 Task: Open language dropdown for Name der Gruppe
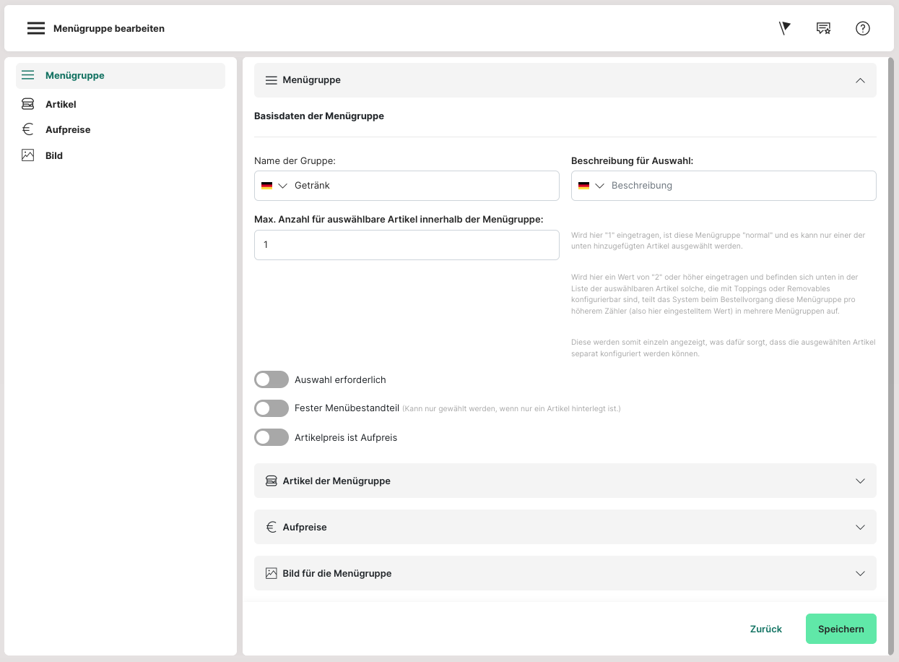pyautogui.click(x=274, y=186)
